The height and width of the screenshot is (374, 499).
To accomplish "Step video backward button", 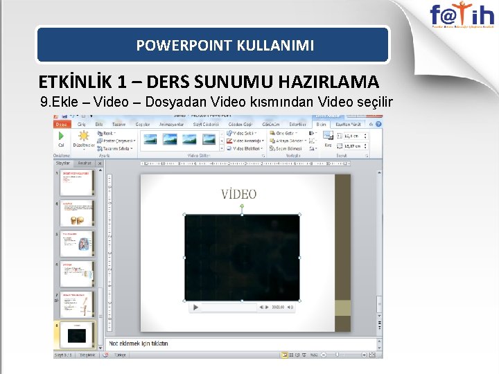I will click(x=261, y=308).
